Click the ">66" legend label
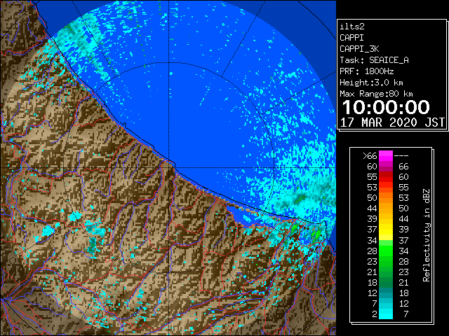Screen dimensions: 449x336 pos(370,156)
